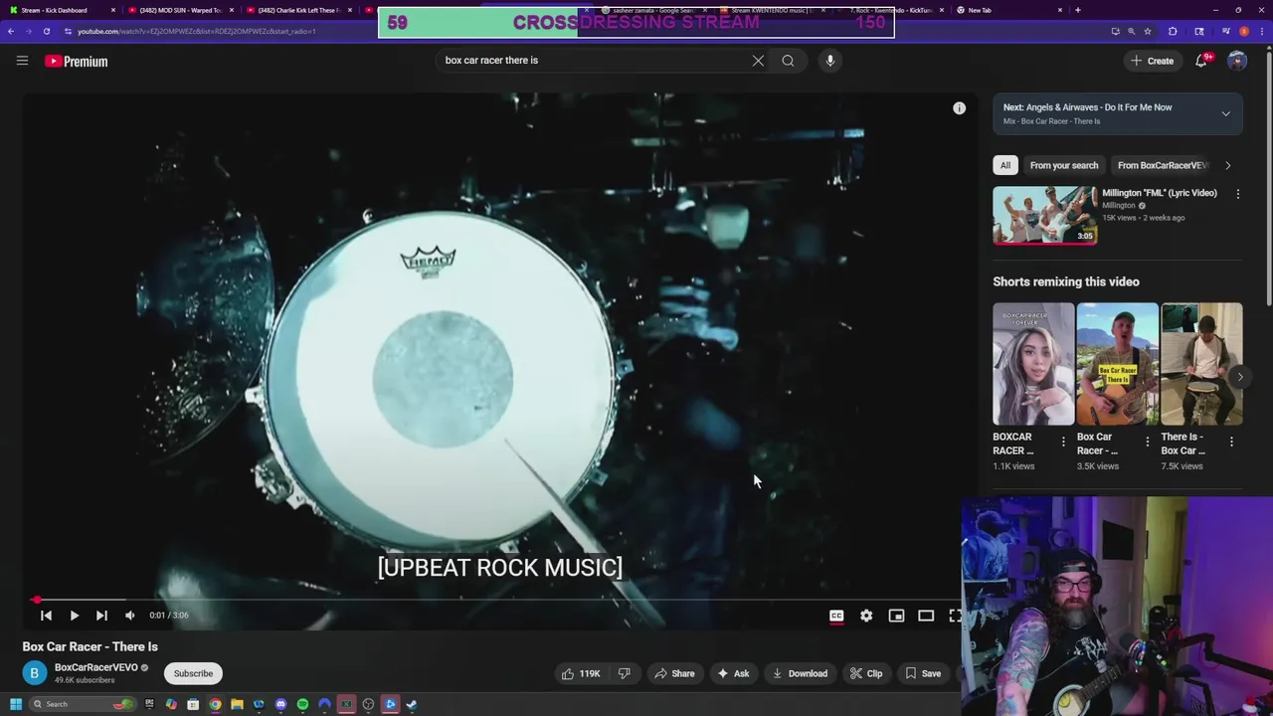The height and width of the screenshot is (716, 1273).
Task: Open Spotify from the taskbar
Action: tap(302, 704)
